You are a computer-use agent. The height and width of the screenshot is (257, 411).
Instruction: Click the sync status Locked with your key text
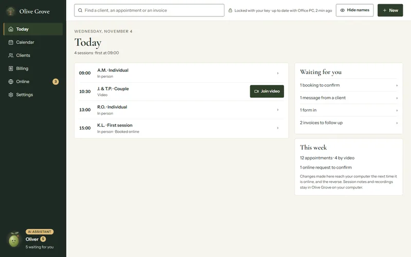[x=283, y=10]
